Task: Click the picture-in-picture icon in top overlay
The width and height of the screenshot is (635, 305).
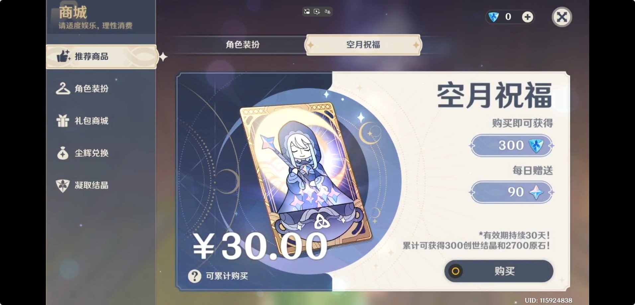Action: pyautogui.click(x=307, y=12)
